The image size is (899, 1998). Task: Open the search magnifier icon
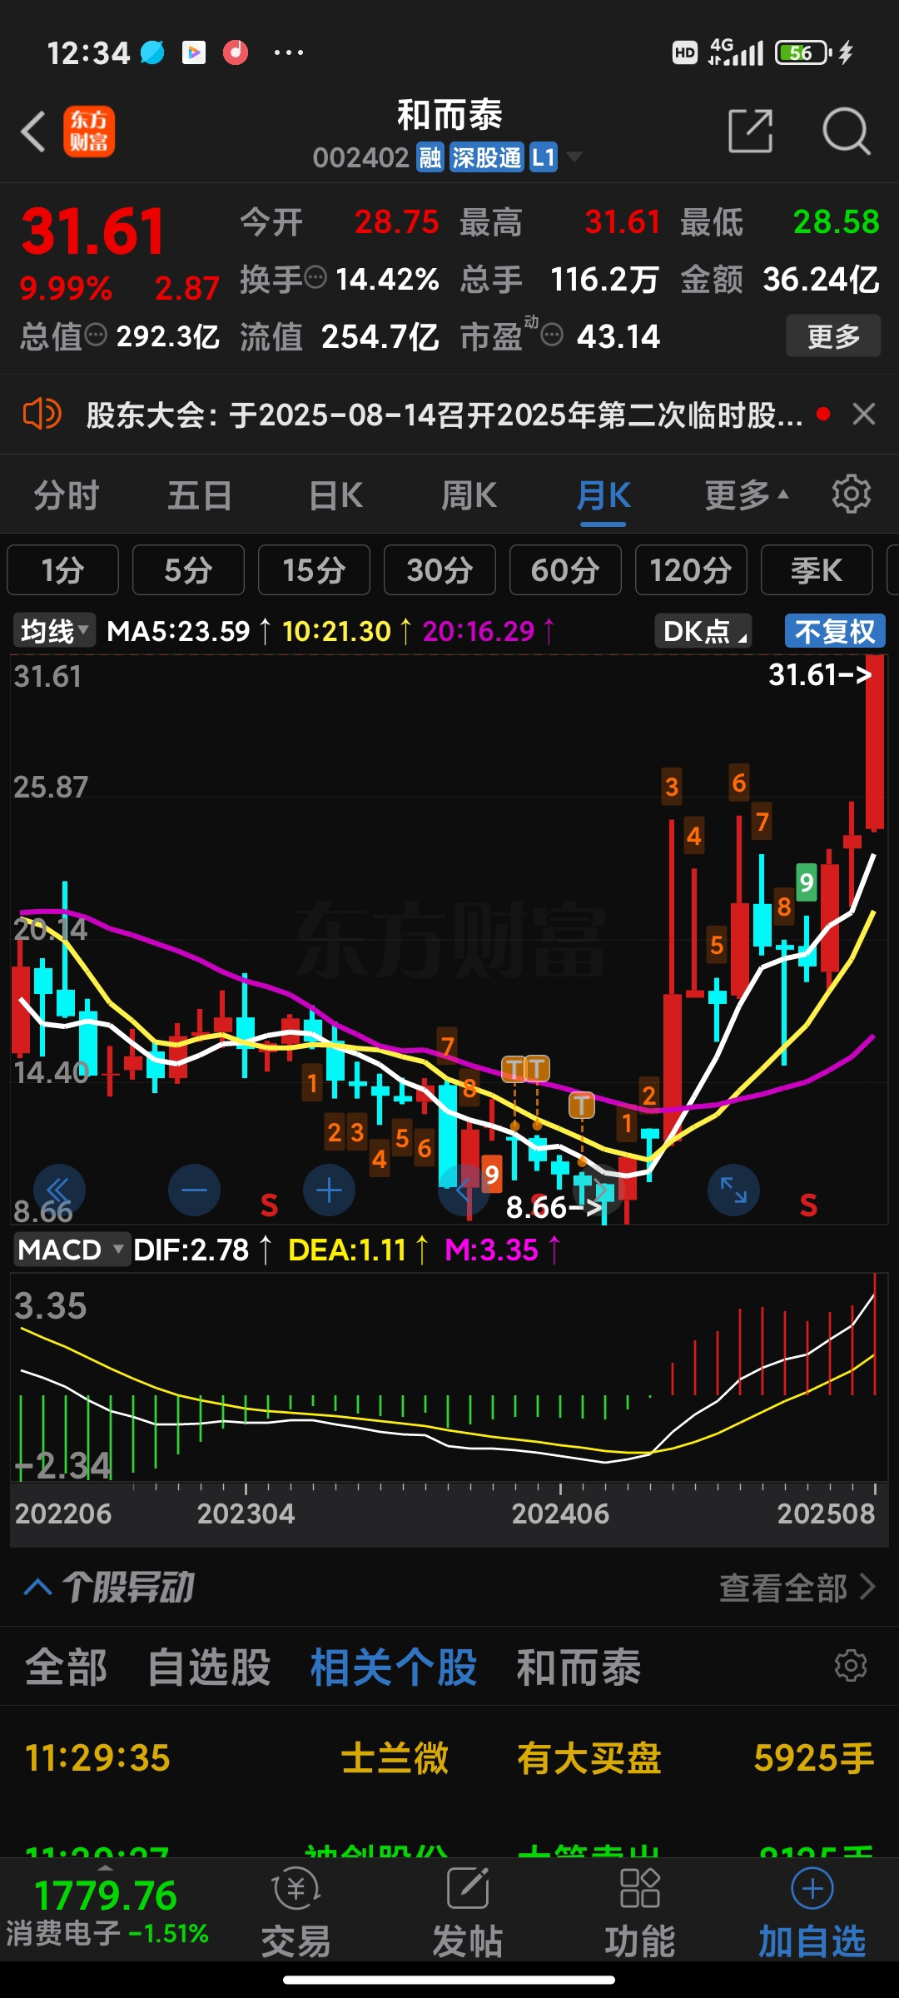click(846, 131)
